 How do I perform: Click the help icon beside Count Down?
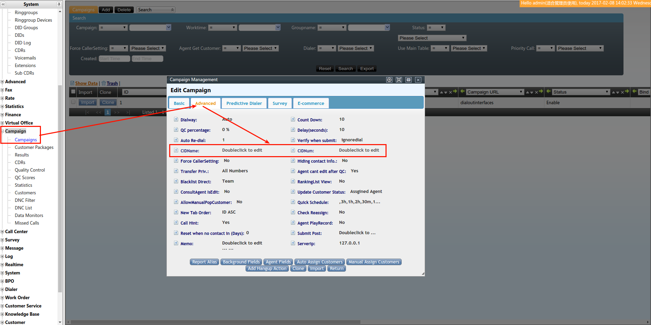(293, 120)
